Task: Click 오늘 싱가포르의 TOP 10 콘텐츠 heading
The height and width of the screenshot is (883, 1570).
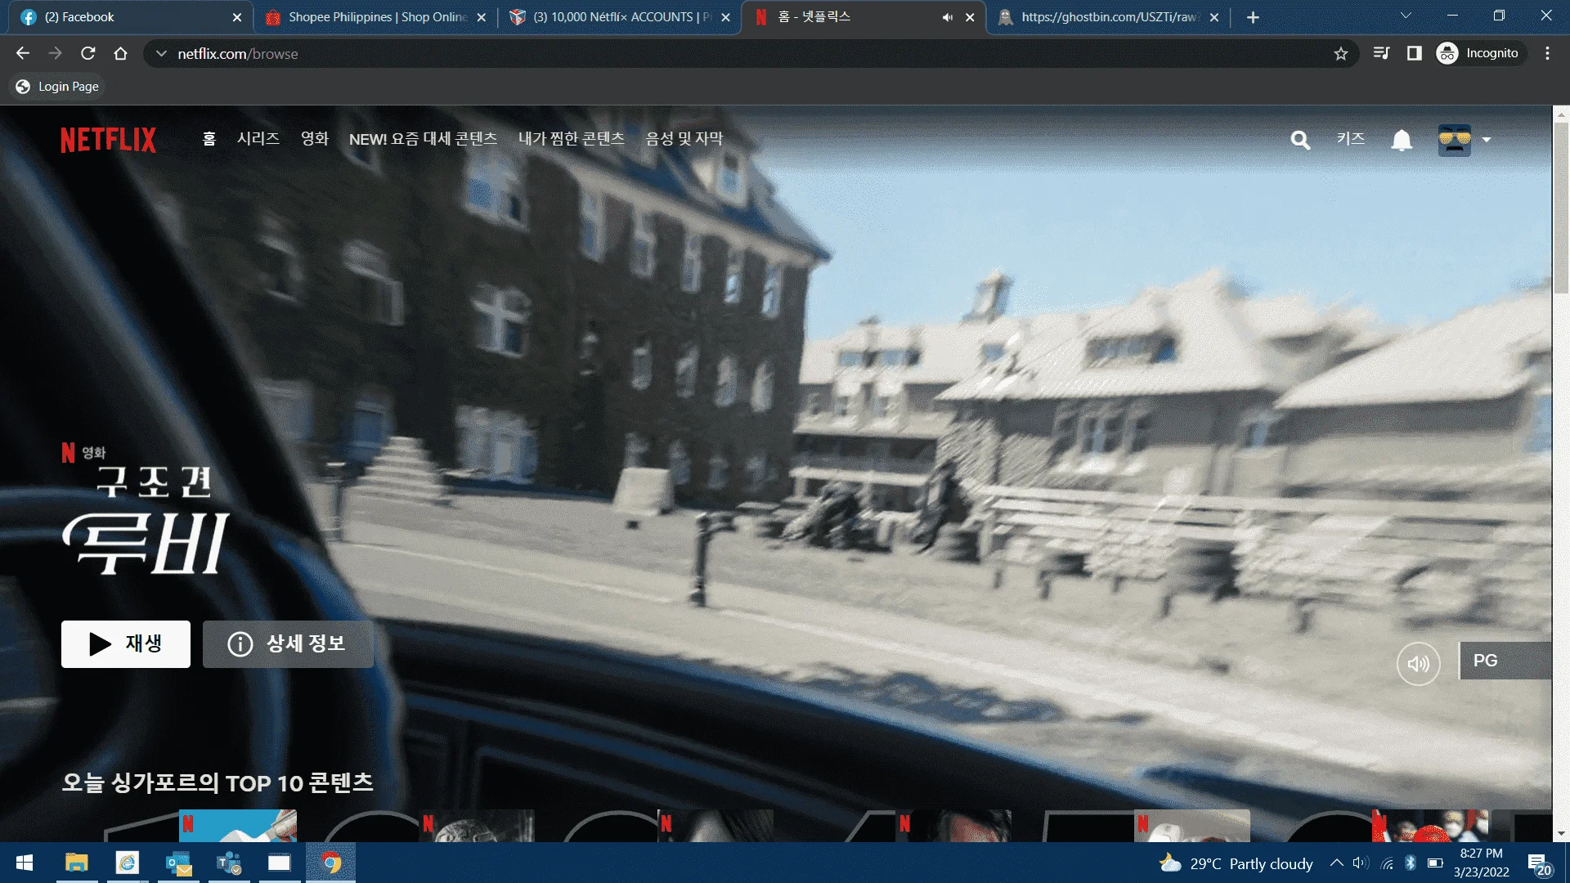Action: 218,783
